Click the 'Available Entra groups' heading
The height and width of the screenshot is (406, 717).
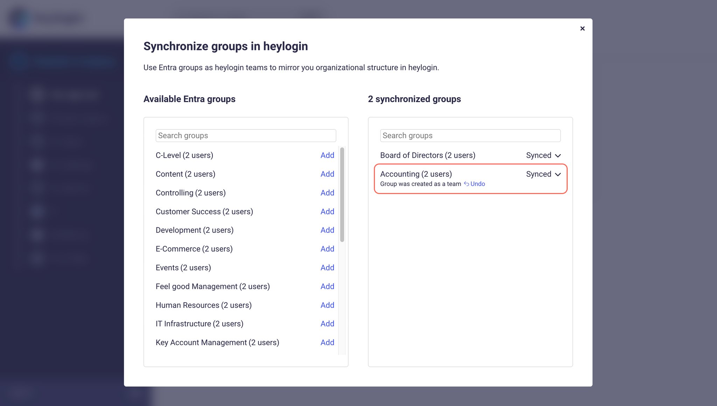point(189,99)
